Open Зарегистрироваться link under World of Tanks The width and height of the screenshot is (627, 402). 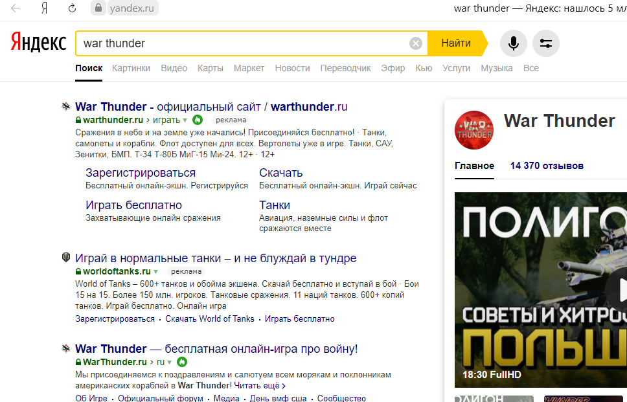coord(115,319)
